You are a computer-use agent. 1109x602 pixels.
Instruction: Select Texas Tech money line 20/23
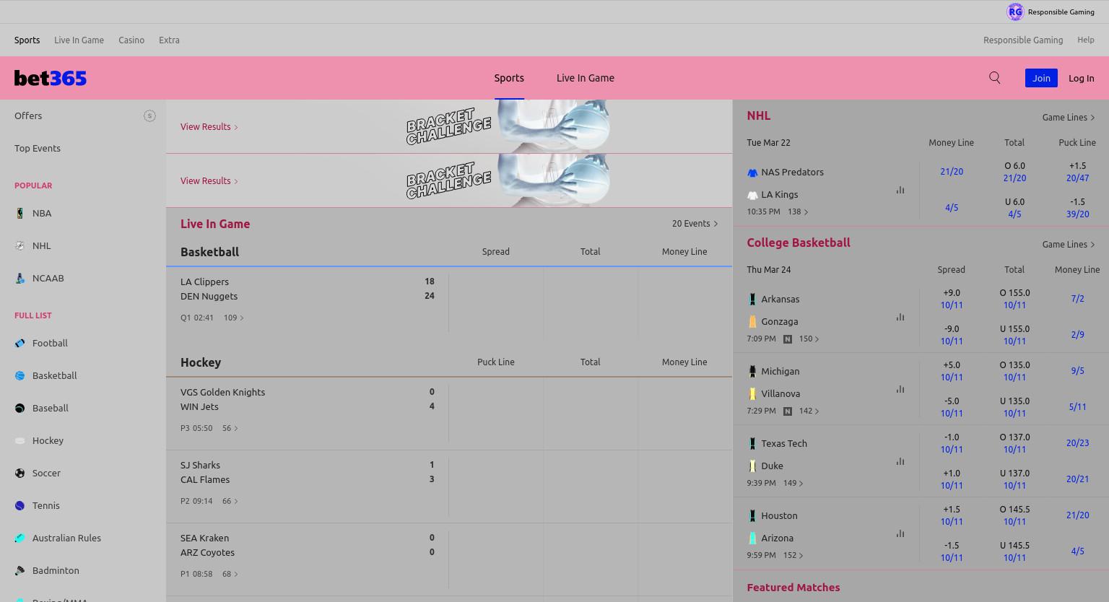[1077, 443]
